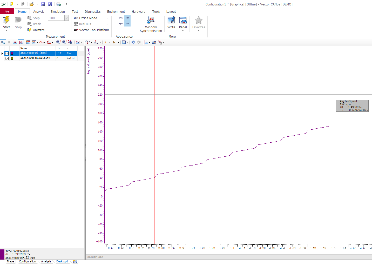Image resolution: width=372 pixels, height=265 pixels.
Task: Click the Name column header
Action: 37,48
